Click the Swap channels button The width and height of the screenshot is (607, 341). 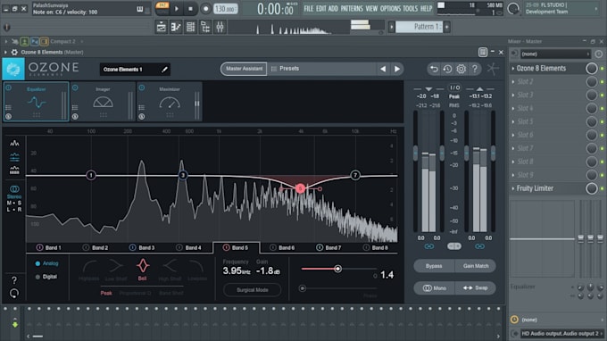coord(476,288)
